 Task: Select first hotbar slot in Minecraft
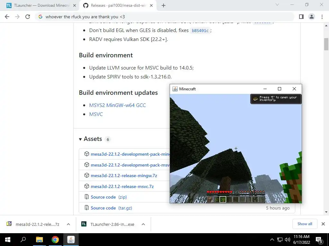pyautogui.click(x=210, y=200)
